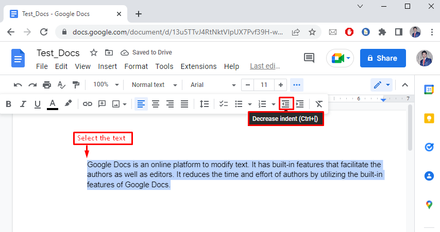This screenshot has height=232, width=440.
Task: Open Google Maps in side panel
Action: click(x=429, y=205)
